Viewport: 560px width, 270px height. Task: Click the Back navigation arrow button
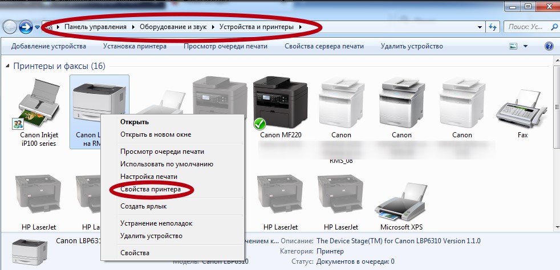point(10,27)
